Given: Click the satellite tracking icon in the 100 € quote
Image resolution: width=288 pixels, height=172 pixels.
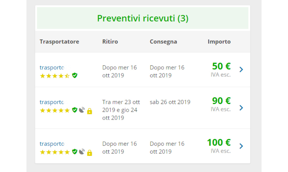Looking at the screenshot, I should click(82, 152).
